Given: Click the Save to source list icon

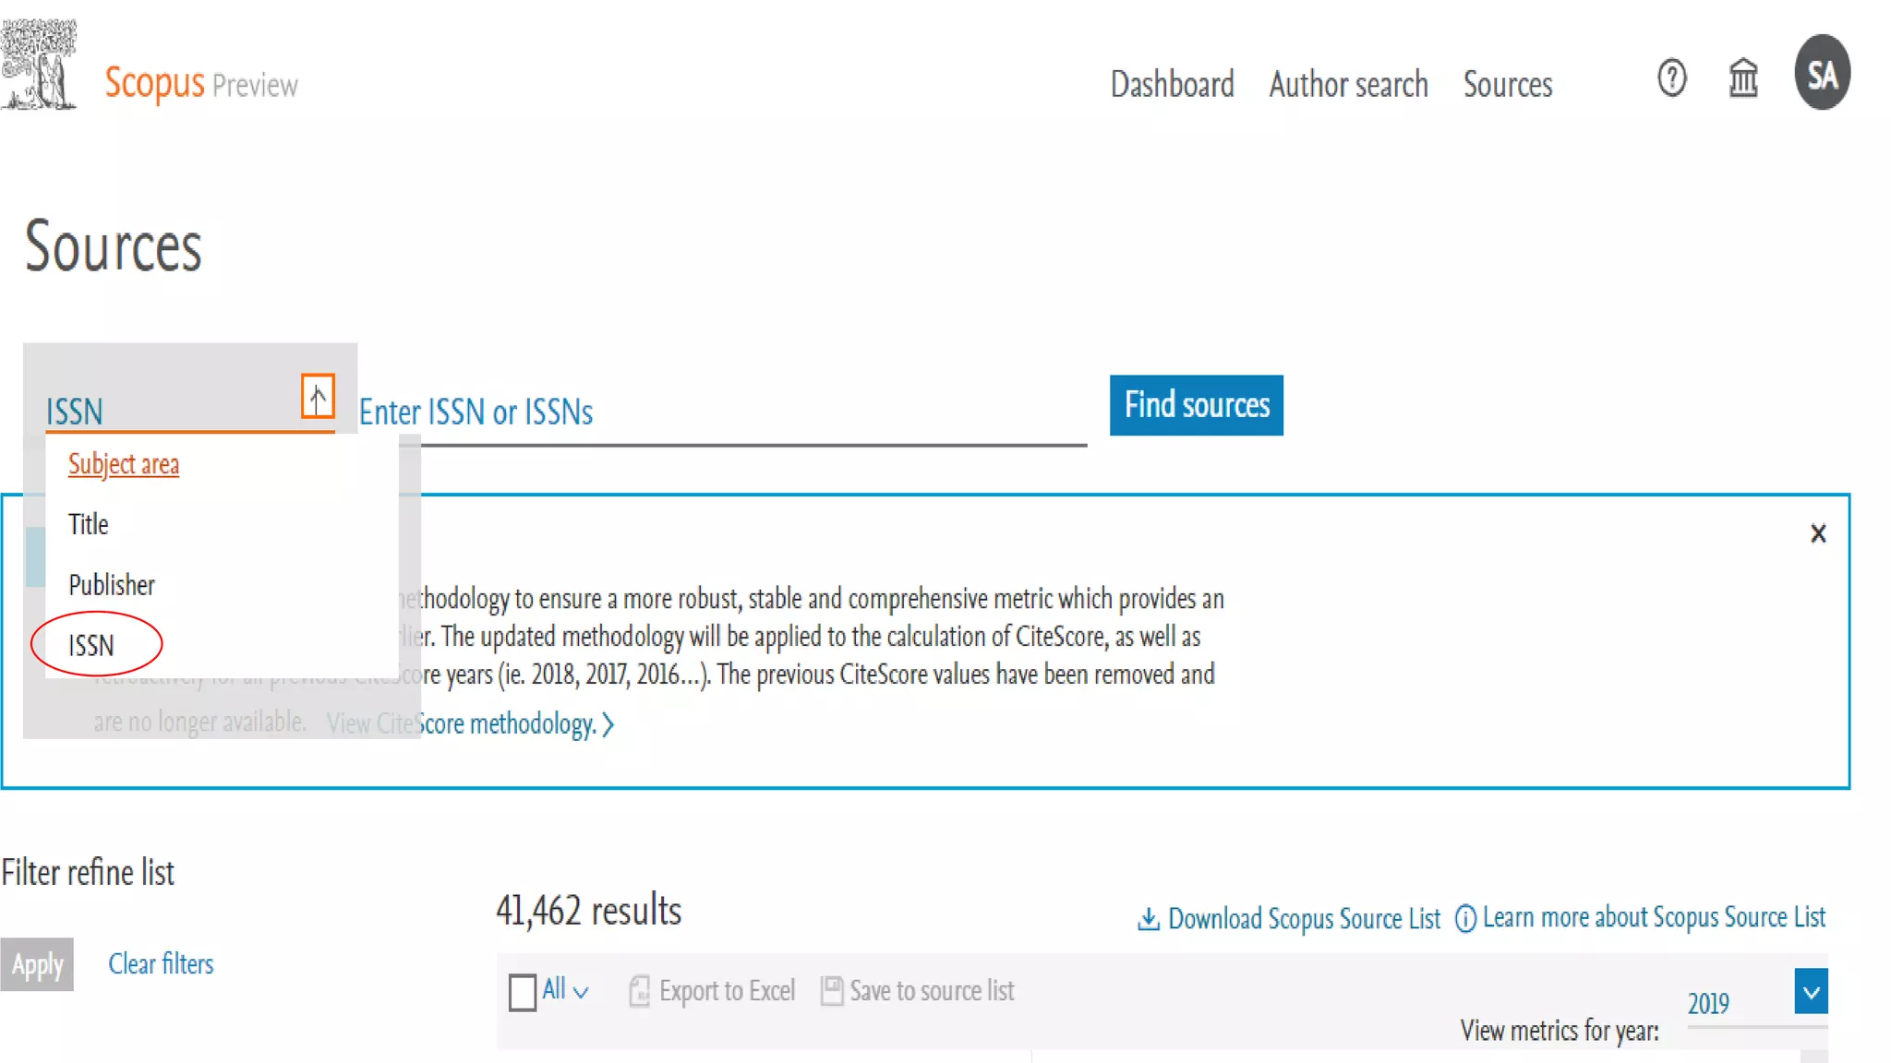Looking at the screenshot, I should pyautogui.click(x=831, y=991).
